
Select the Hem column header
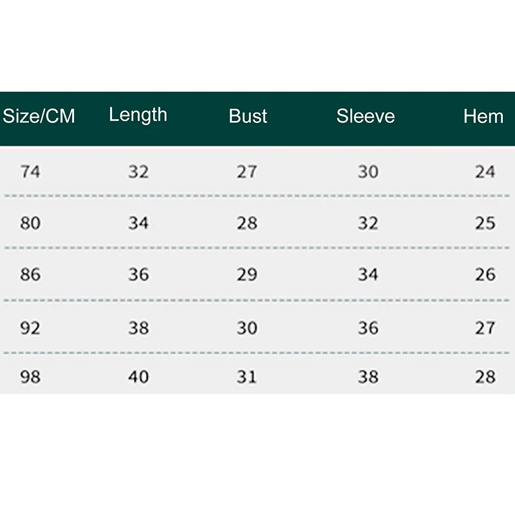click(x=483, y=117)
